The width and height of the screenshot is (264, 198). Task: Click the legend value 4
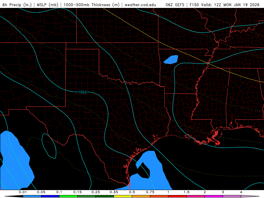coord(241,192)
